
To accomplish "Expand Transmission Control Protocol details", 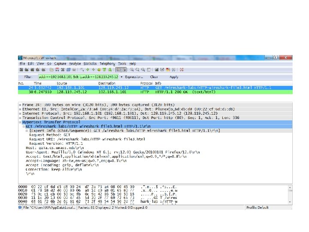I will (20, 118).
